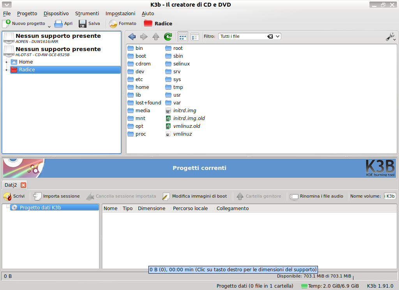Click the up-folder arrow in file browser
399x290 pixels.
(x=156, y=37)
